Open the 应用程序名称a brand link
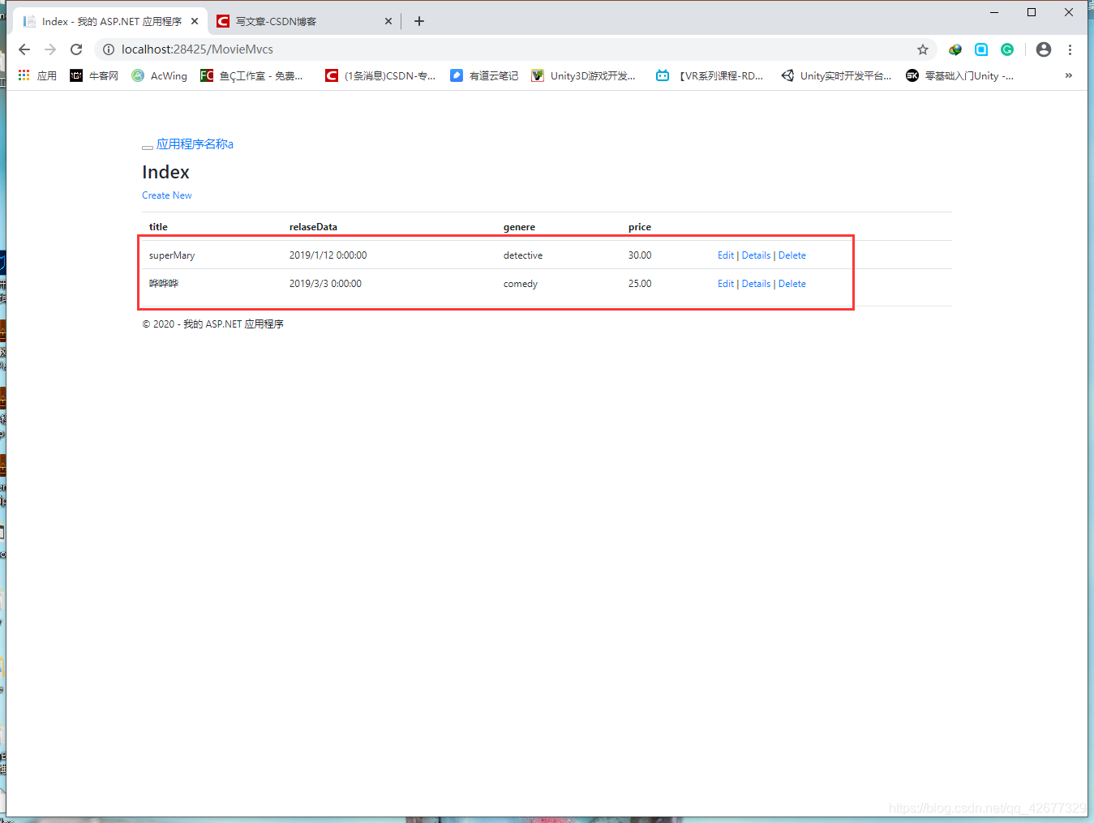Screen dimensions: 1094x823 click(x=195, y=144)
